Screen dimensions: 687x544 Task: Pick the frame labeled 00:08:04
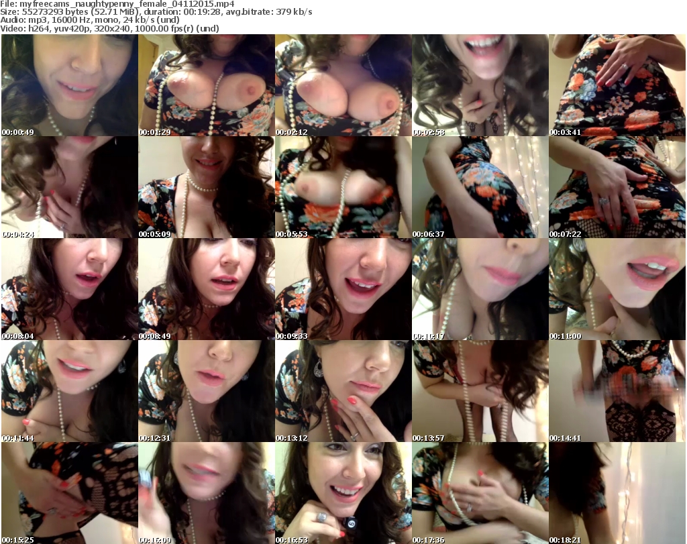(70, 289)
